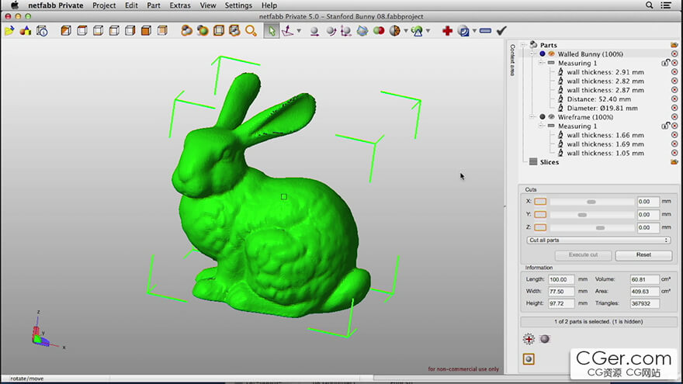Collapse the Walled Bunny tree node
Viewport: 683px width, 384px height.
click(x=532, y=54)
